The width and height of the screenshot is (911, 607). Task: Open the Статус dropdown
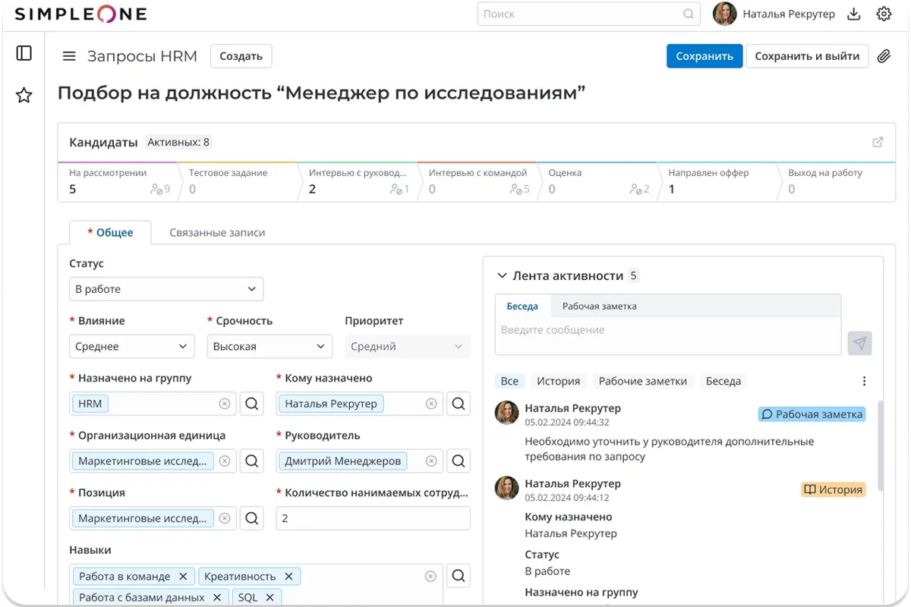tap(166, 289)
